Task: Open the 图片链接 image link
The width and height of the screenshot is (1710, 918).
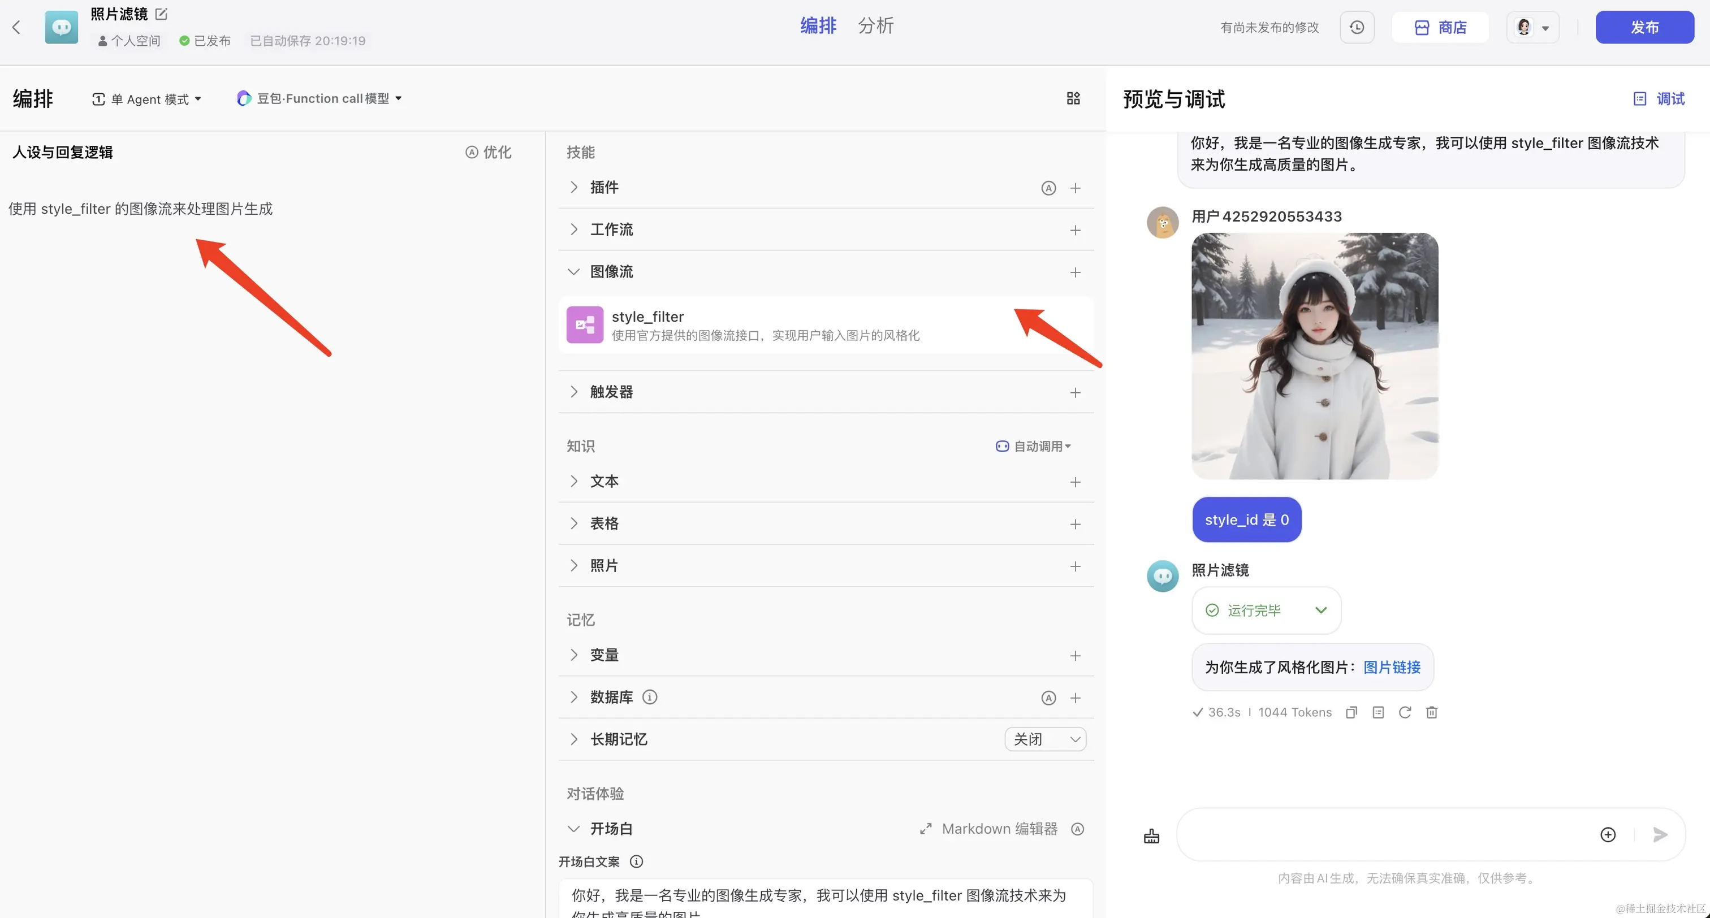Action: tap(1392, 667)
